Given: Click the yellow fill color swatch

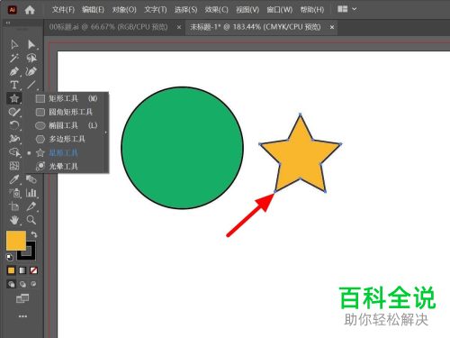Looking at the screenshot, I should click(x=16, y=241).
